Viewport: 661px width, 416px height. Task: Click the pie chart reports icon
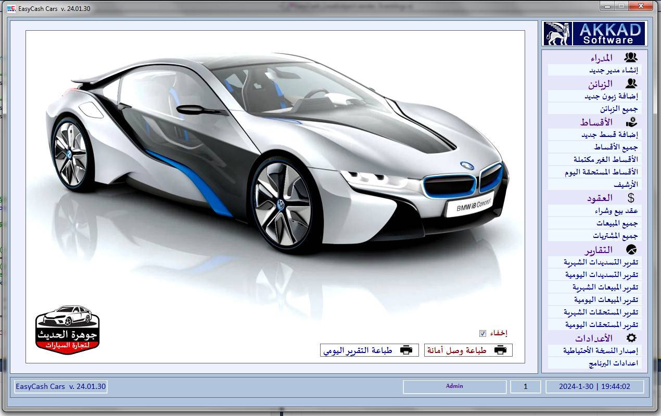click(631, 249)
